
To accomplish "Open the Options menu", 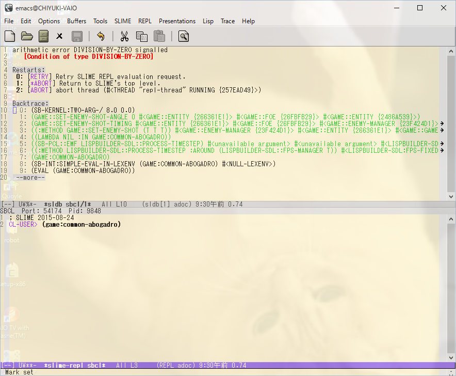I will click(x=49, y=21).
